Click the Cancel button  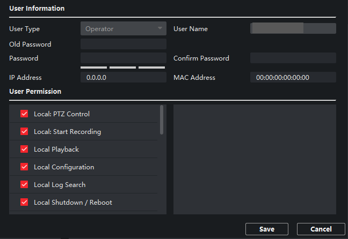[x=321, y=229]
